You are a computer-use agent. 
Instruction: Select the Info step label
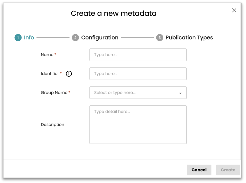29,37
